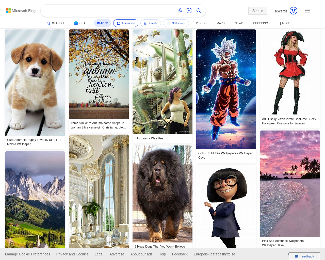The height and width of the screenshot is (260, 325).
Task: Select the Inspiration pill button
Action: coord(126,23)
